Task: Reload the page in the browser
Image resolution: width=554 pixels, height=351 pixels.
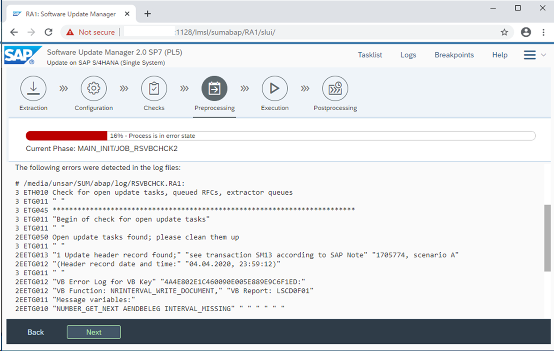Action: coord(49,32)
